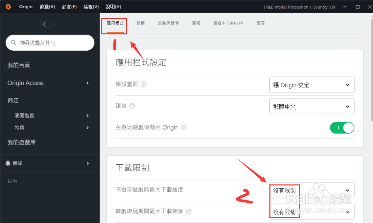Open 不遊玩遊戲時最大下載速度 dropdown
Image resolution: width=373 pixels, height=223 pixels.
(312, 190)
